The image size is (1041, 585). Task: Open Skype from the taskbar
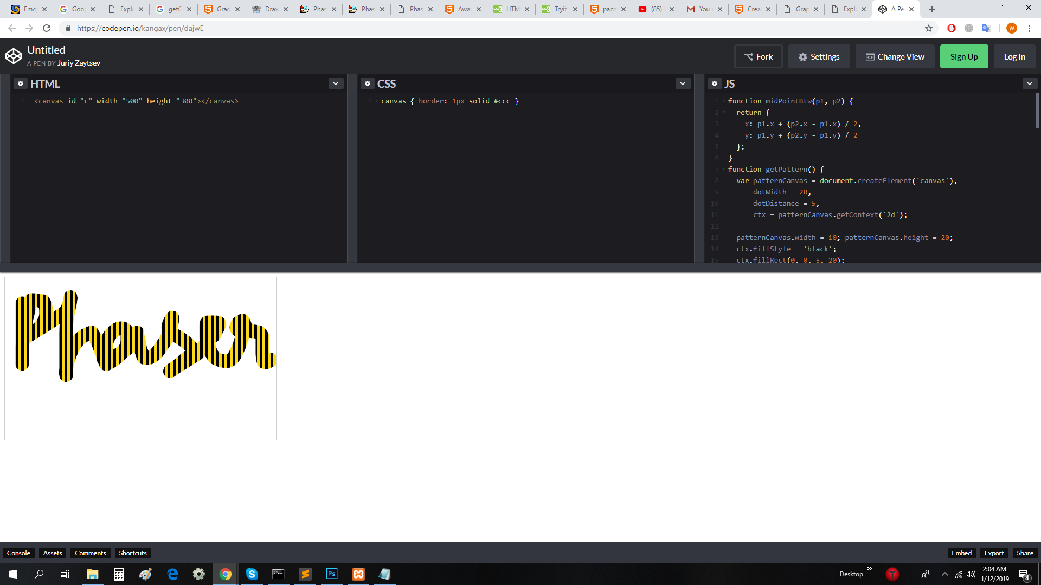click(252, 574)
